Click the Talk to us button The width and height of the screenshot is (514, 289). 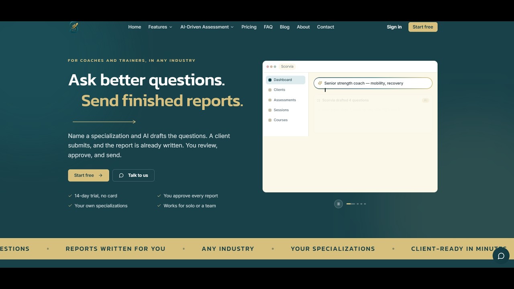click(133, 175)
